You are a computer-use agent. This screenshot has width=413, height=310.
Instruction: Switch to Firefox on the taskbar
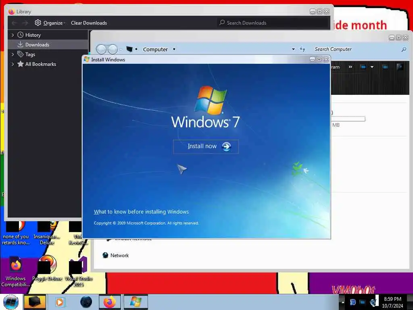(x=110, y=302)
